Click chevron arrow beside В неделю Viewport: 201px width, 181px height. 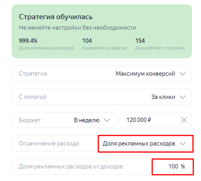[x=107, y=120]
